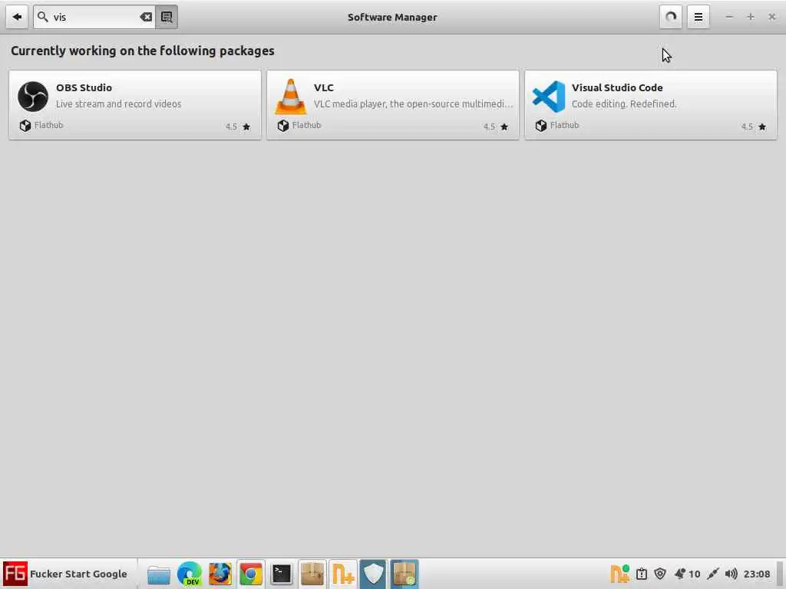Click the VLC media player description text
The width and height of the screenshot is (786, 589).
414,104
